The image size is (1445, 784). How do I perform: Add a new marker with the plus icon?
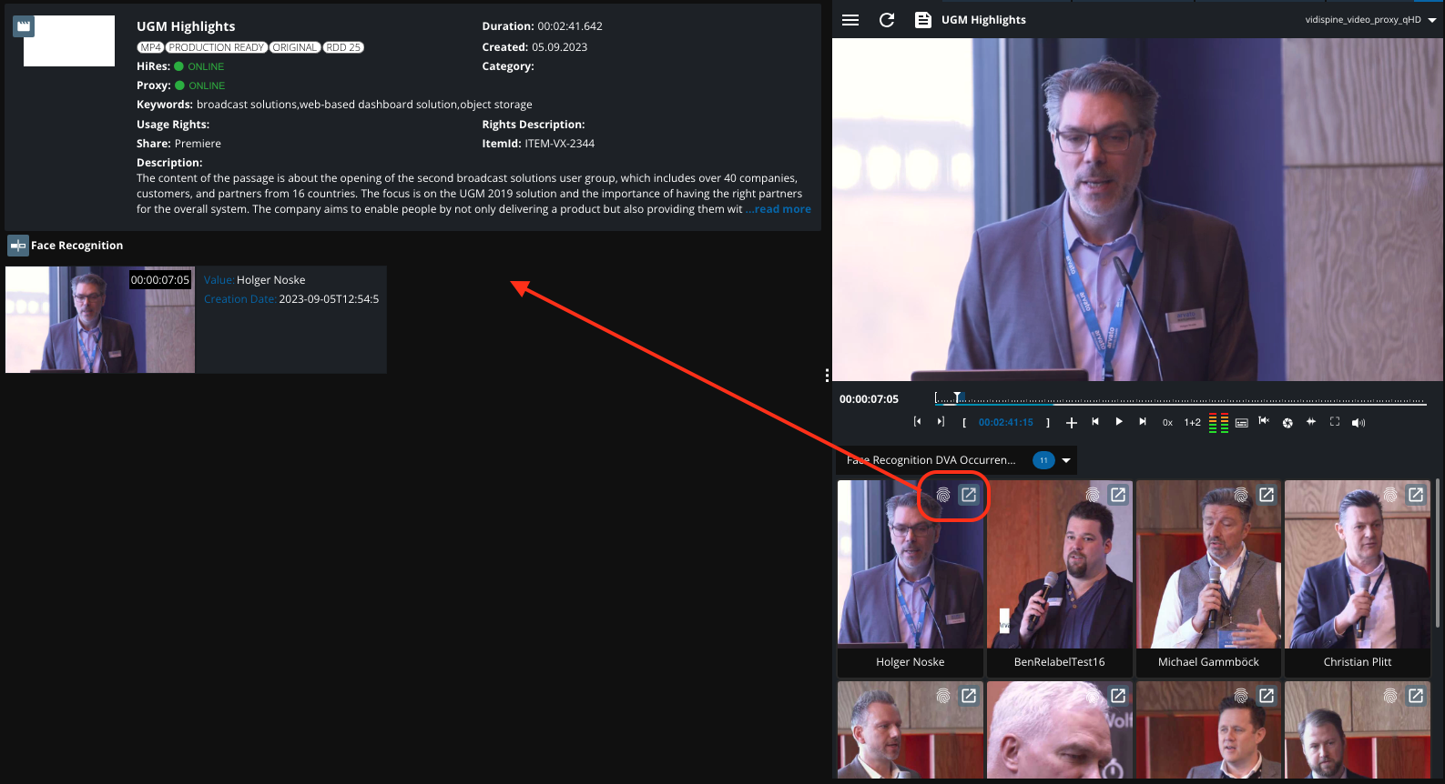[x=1072, y=423]
